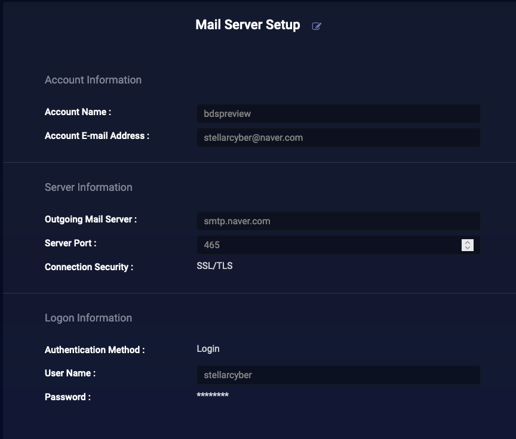The image size is (516, 439).
Task: Select the Account Information section heading
Action: (x=93, y=80)
